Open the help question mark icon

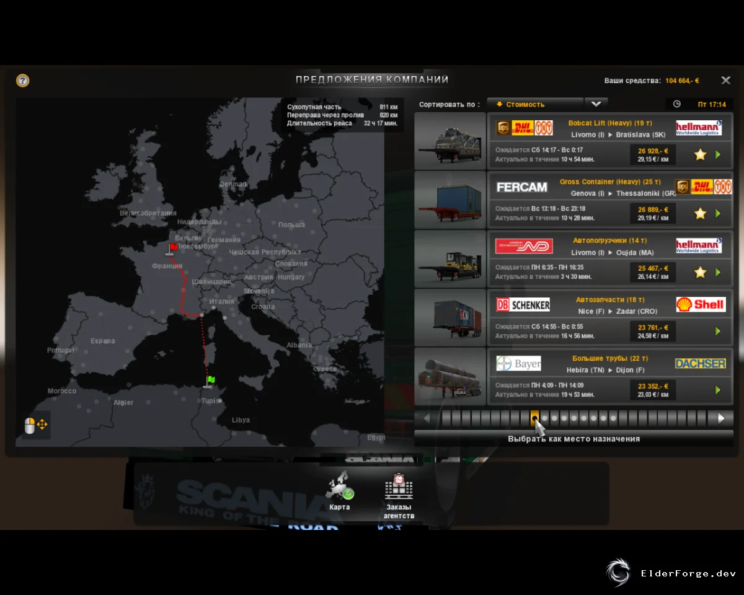[x=23, y=81]
